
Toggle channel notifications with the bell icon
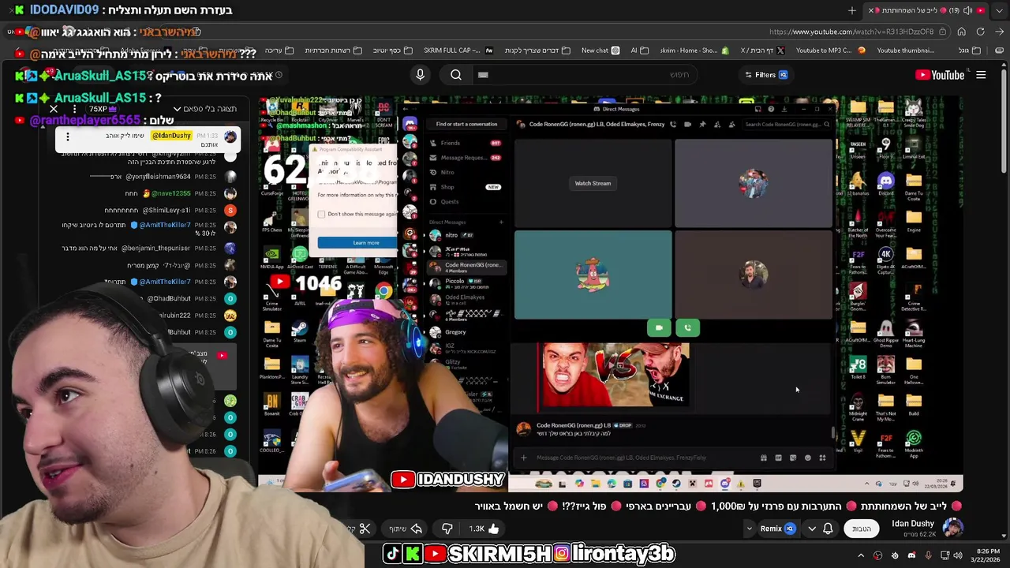828,529
